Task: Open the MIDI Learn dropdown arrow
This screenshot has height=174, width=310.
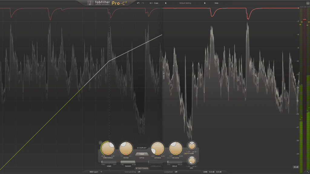Action: pyautogui.click(x=101, y=172)
